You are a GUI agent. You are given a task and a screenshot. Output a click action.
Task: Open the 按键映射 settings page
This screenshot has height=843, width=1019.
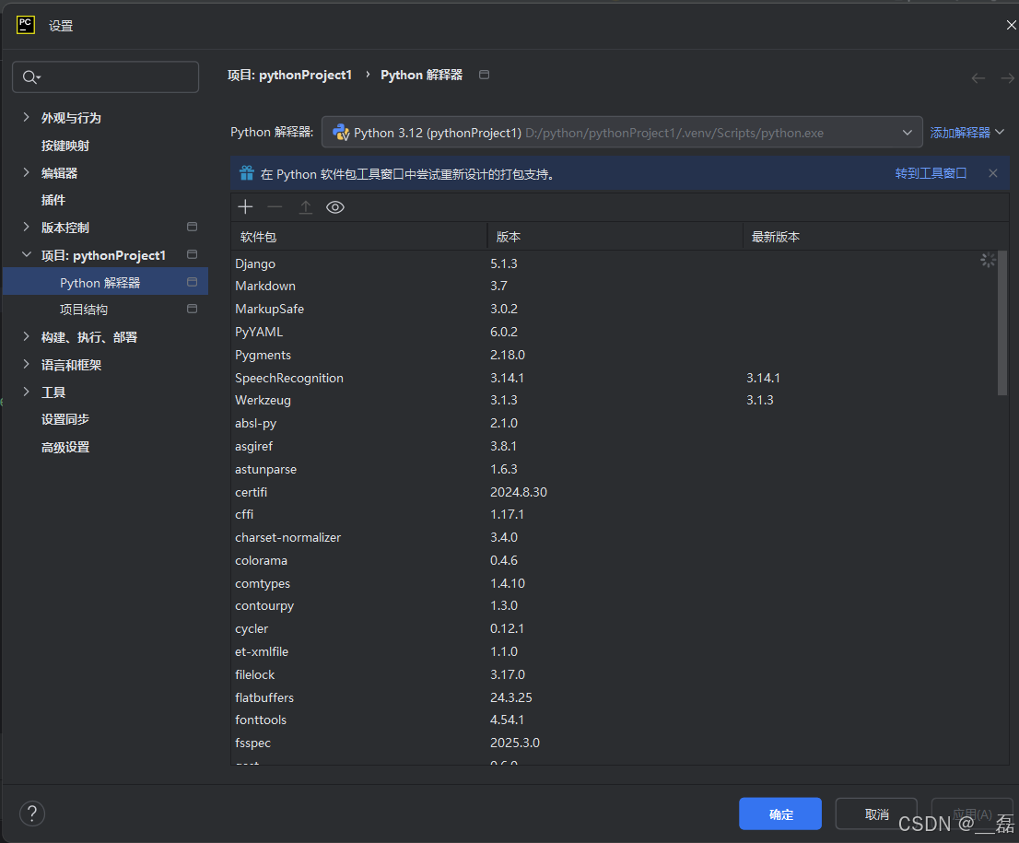(x=65, y=146)
